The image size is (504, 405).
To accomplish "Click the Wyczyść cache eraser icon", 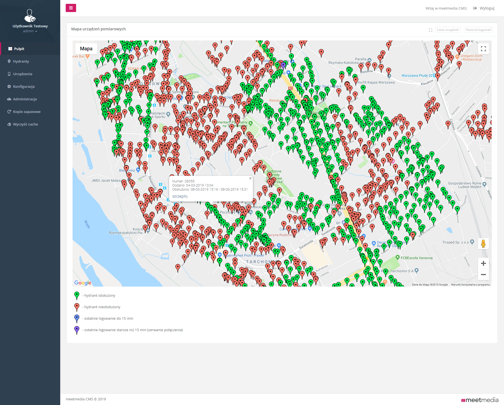I will click(x=9, y=124).
